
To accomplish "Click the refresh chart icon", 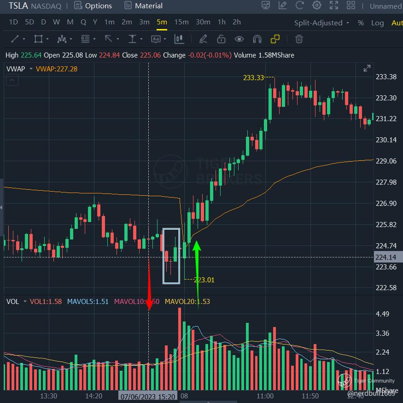I will 300,6.
